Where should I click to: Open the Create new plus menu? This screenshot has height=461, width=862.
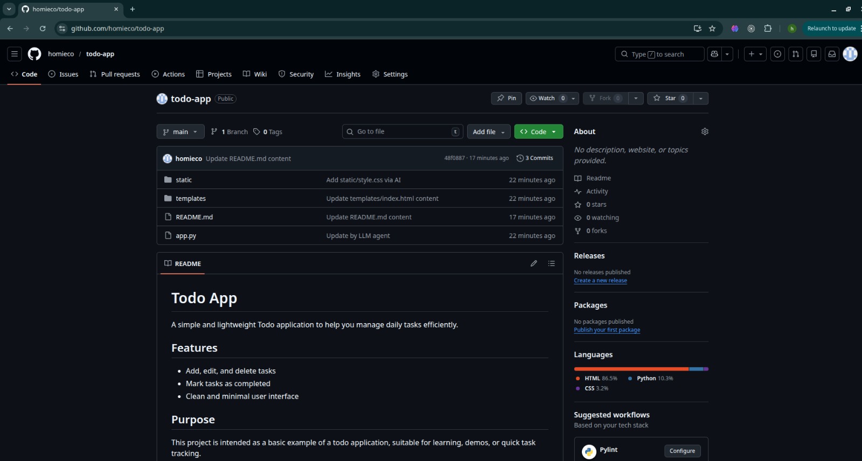(x=755, y=54)
